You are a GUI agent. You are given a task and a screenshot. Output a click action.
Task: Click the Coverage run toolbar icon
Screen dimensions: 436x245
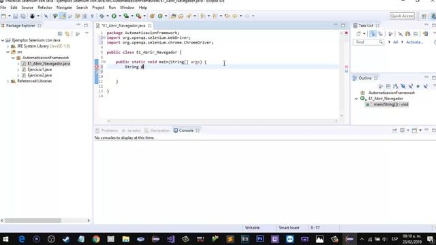[x=126, y=16]
